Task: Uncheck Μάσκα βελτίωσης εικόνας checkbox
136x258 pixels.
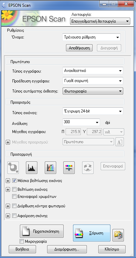Action: click(x=14, y=181)
